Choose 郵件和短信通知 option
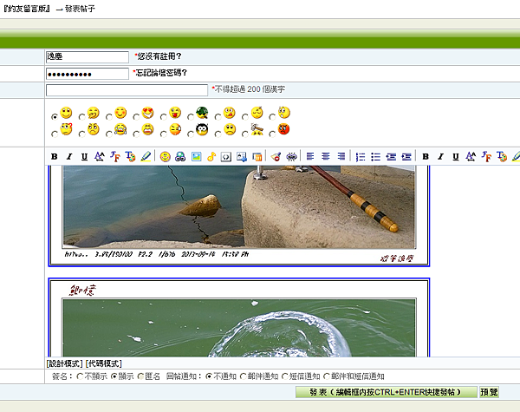Screen dimensions: 520x412 327,376
